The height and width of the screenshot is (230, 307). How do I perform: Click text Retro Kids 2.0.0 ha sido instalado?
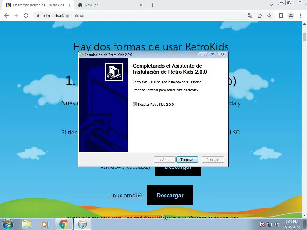click(167, 82)
